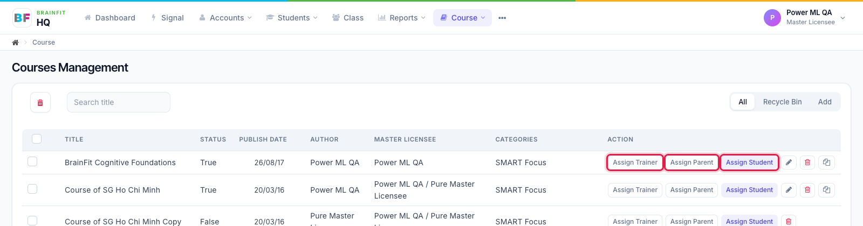Assign Parent for Course of SG Ho Chi Minh
This screenshot has width=863, height=226.
[x=691, y=190]
